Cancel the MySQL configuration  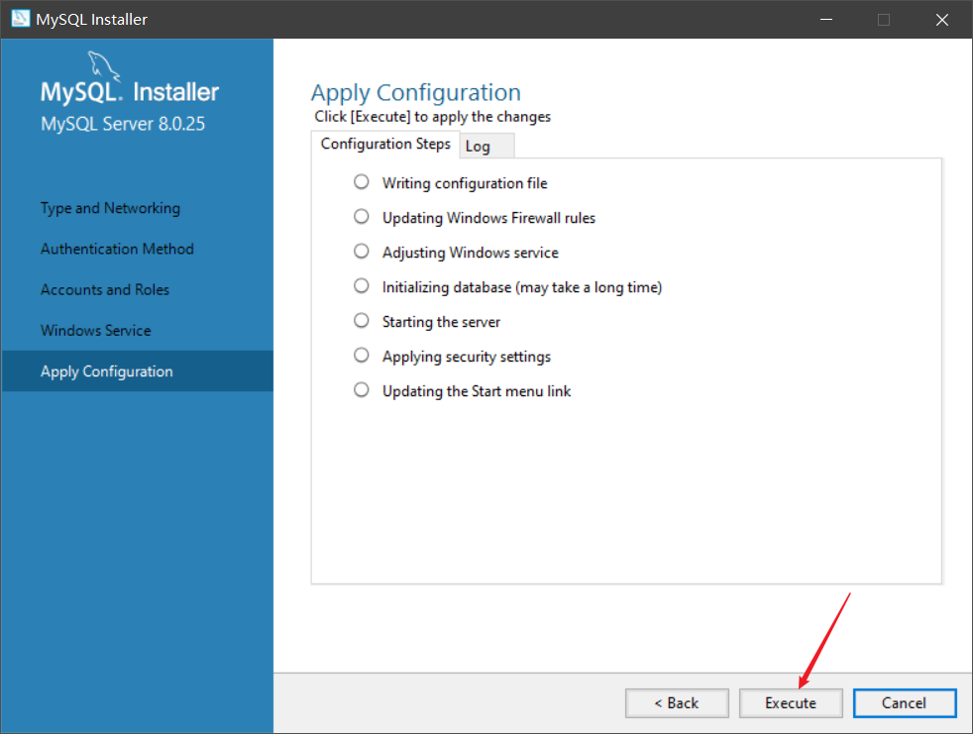tap(904, 703)
